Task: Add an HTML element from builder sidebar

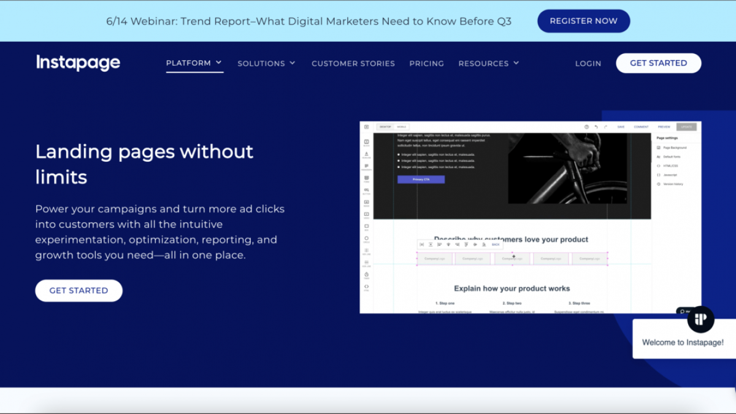Action: 366,287
